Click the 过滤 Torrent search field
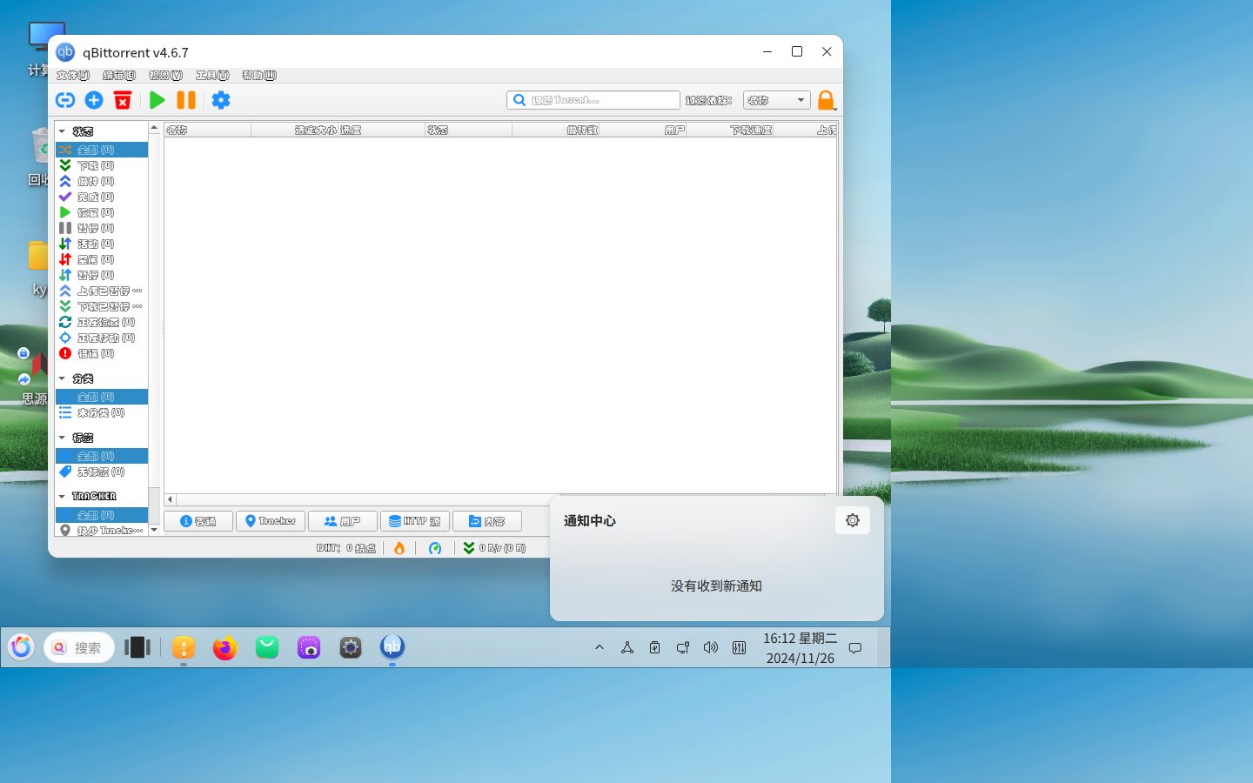The height and width of the screenshot is (783, 1253). (600, 100)
